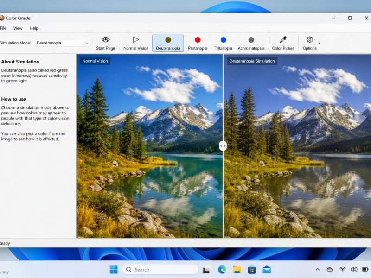This screenshot has width=371, height=278.
Task: Open the View menu
Action: tap(18, 28)
